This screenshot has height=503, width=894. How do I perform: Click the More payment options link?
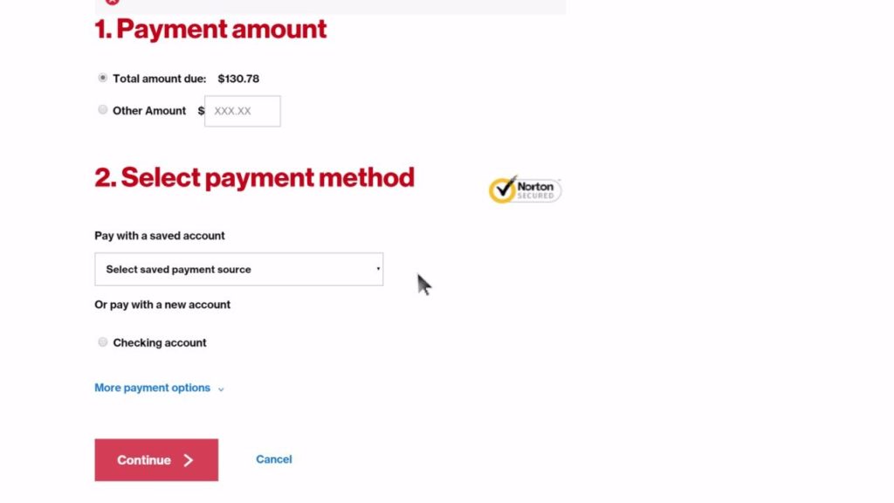pyautogui.click(x=152, y=388)
